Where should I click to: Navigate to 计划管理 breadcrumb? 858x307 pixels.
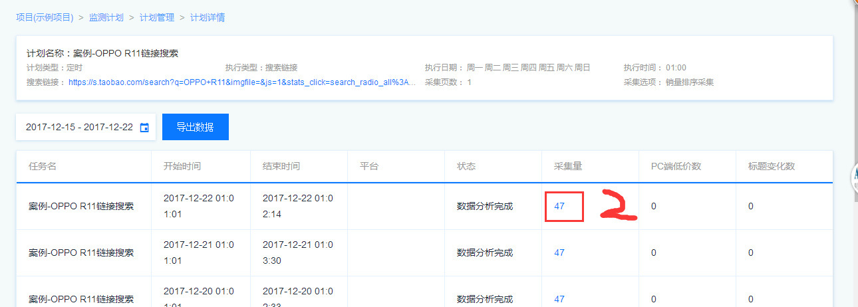click(157, 17)
